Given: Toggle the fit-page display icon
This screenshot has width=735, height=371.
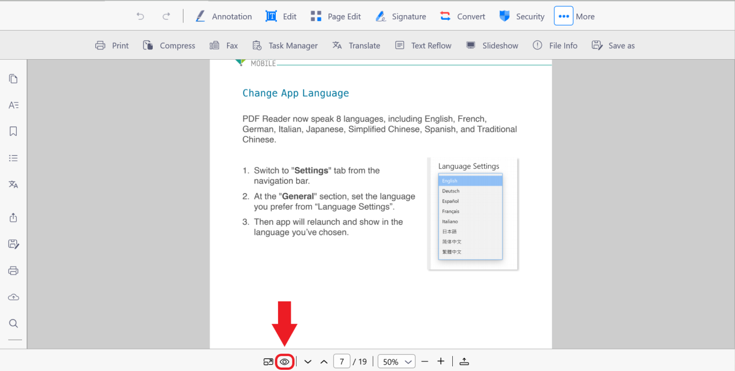Looking at the screenshot, I should (268, 362).
